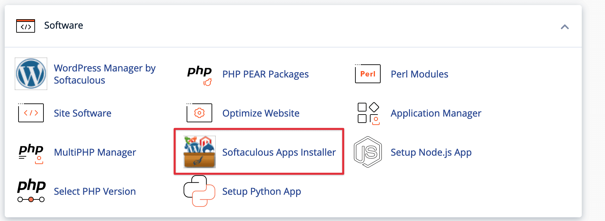Click the PHP PEAR Packages icon

199,75
